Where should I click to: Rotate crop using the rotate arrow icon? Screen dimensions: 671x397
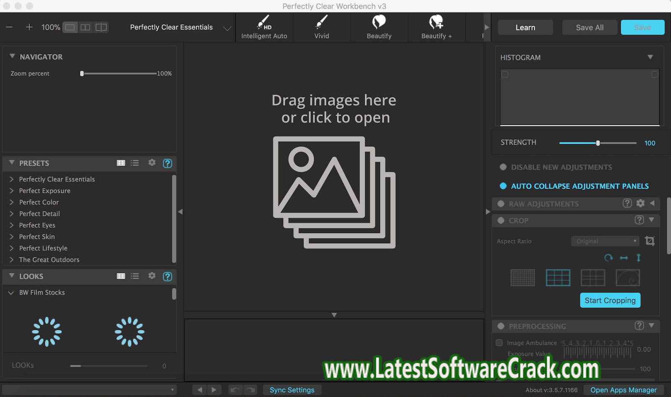coord(608,258)
